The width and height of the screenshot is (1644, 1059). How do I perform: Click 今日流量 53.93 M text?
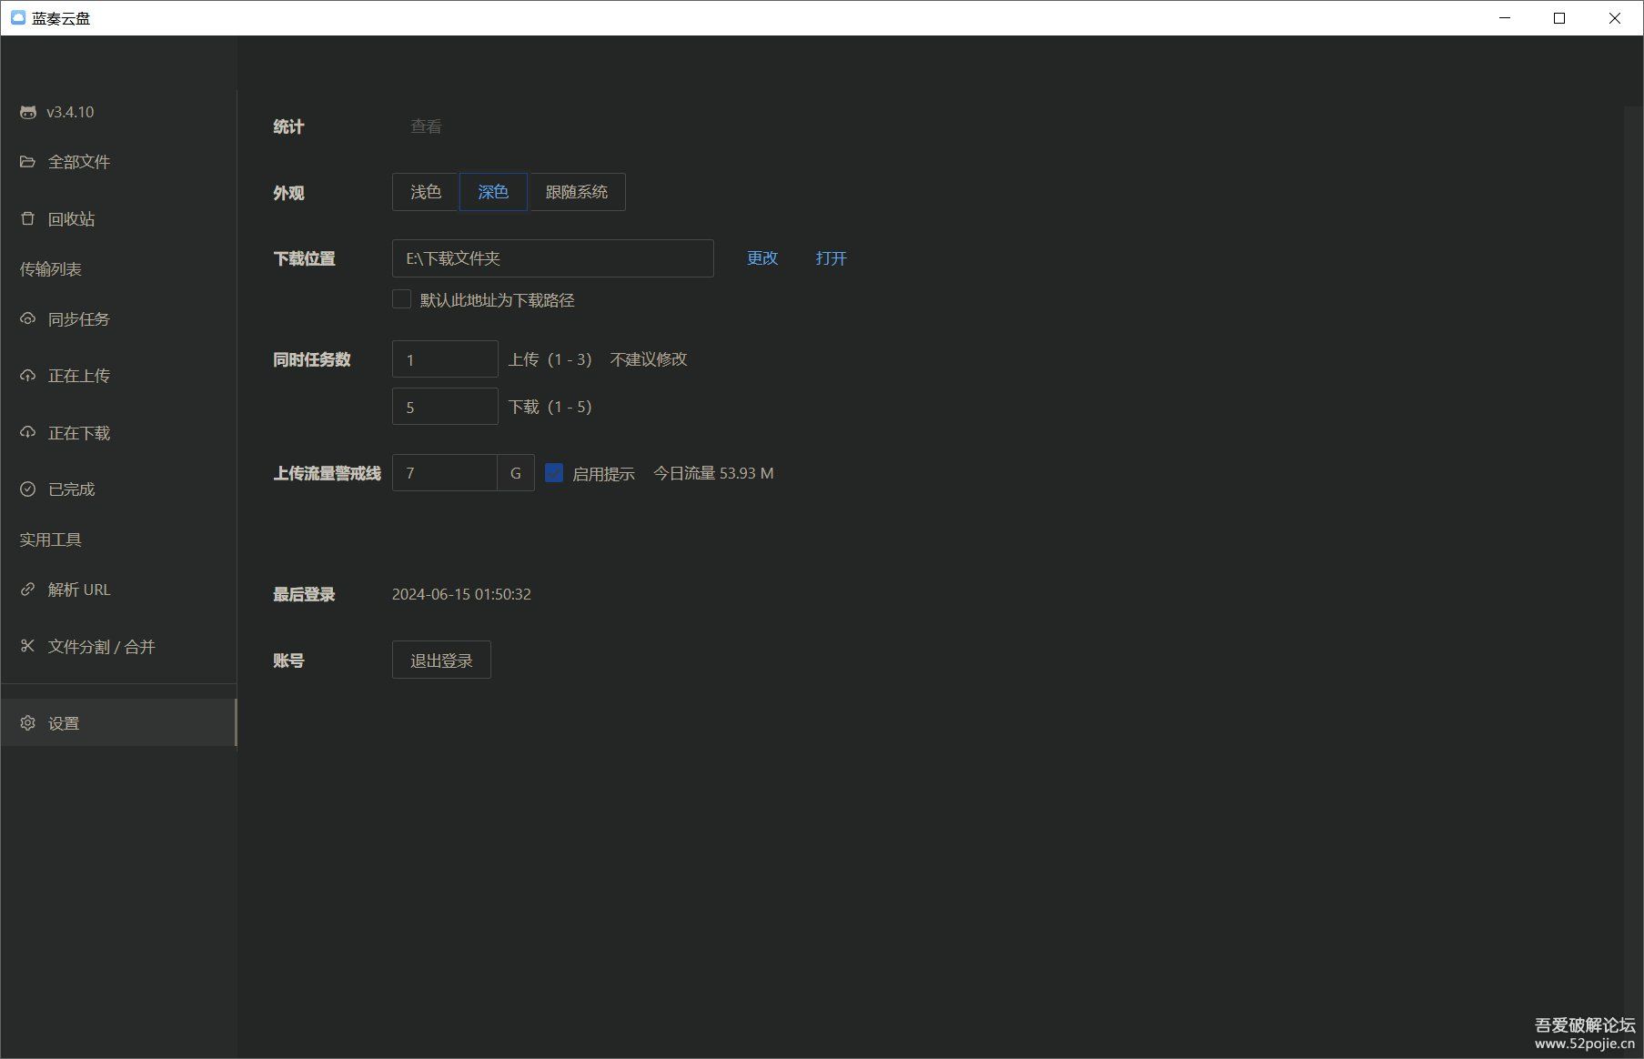coord(713,473)
